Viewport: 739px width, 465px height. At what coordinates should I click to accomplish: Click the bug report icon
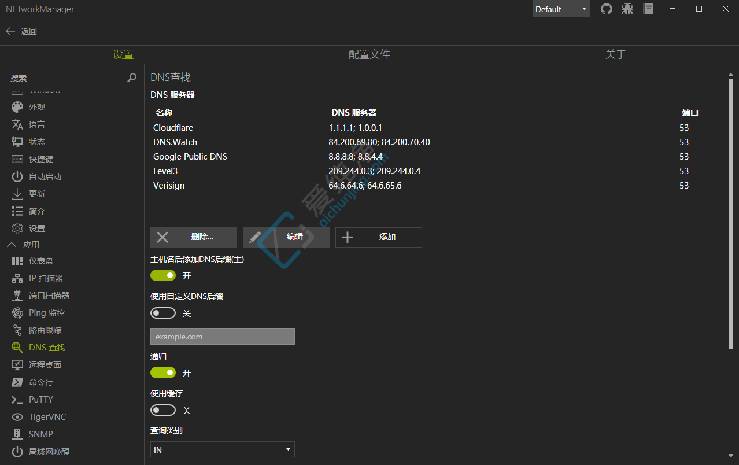coord(627,9)
